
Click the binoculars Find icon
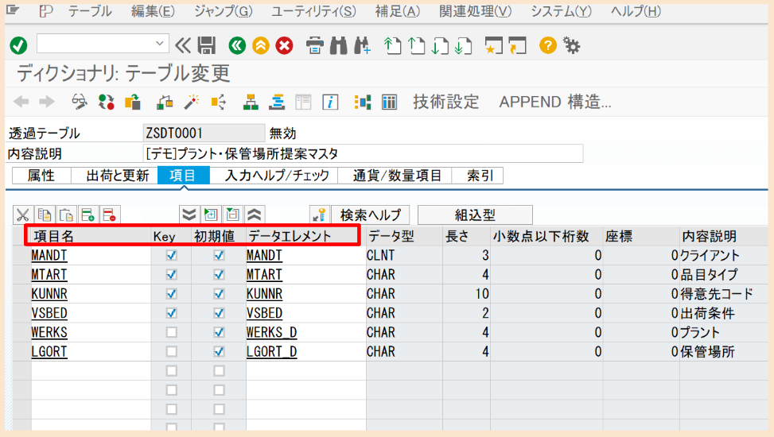pyautogui.click(x=339, y=45)
